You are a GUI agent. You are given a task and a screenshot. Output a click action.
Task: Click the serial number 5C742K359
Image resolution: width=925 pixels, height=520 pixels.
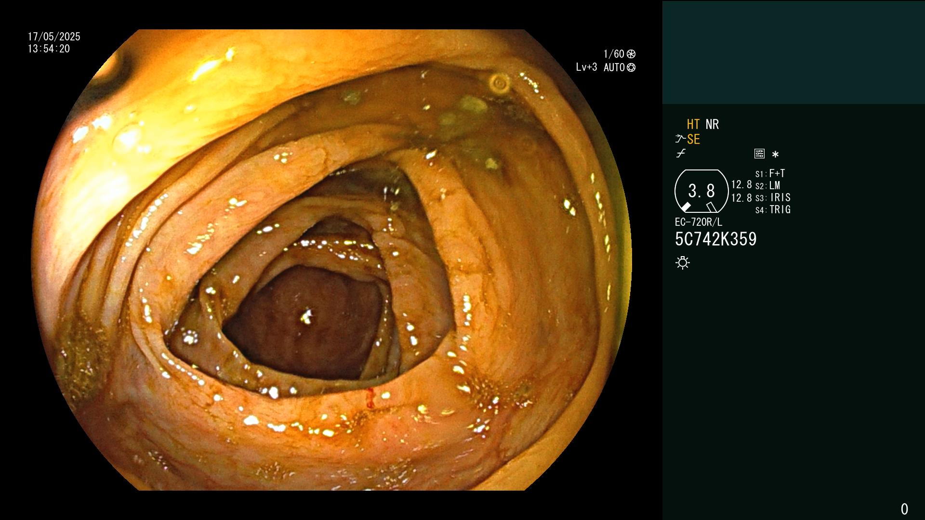tap(716, 239)
